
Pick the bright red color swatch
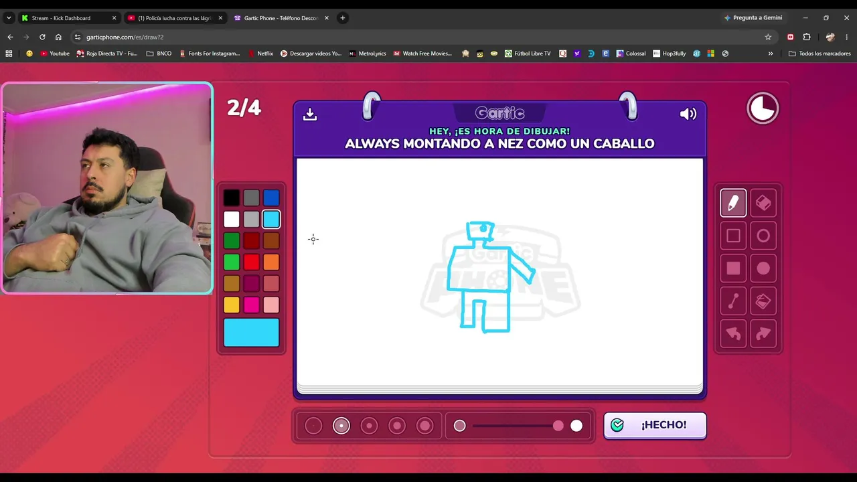click(x=251, y=262)
